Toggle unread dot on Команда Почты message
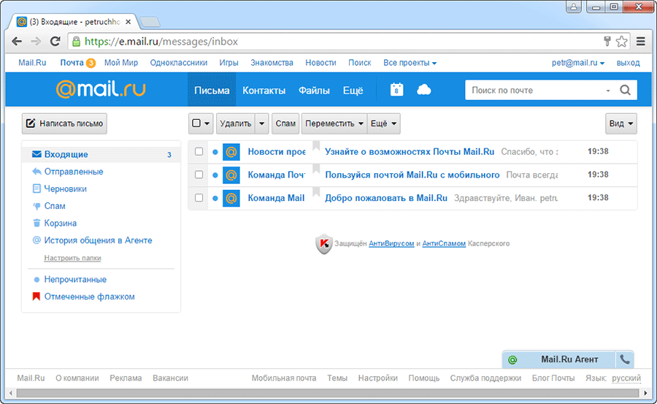Image resolution: width=657 pixels, height=404 pixels. coord(215,175)
